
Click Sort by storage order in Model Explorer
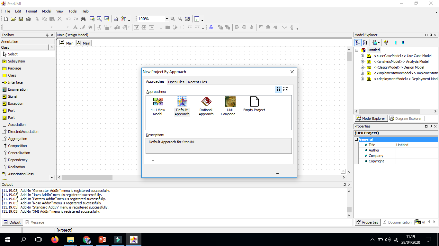pyautogui.click(x=358, y=43)
